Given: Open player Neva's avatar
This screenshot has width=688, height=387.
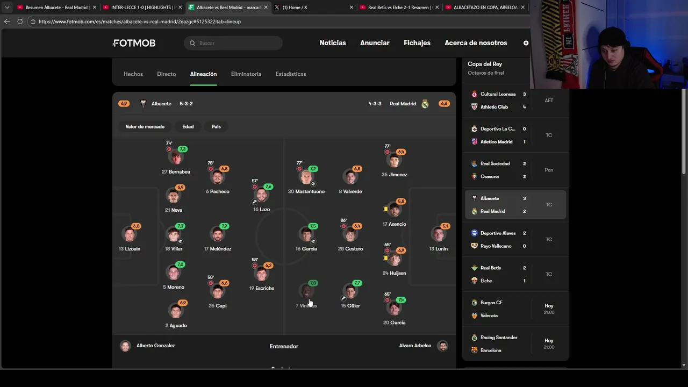Looking at the screenshot, I should coord(173,196).
